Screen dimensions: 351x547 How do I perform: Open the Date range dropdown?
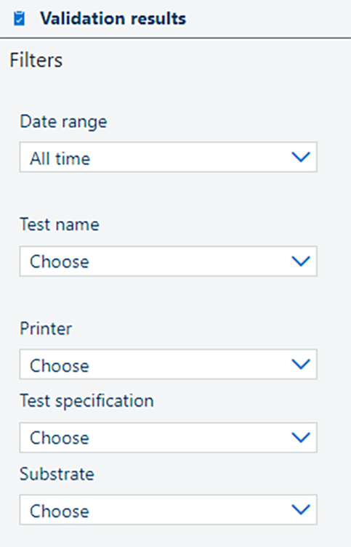(x=168, y=157)
